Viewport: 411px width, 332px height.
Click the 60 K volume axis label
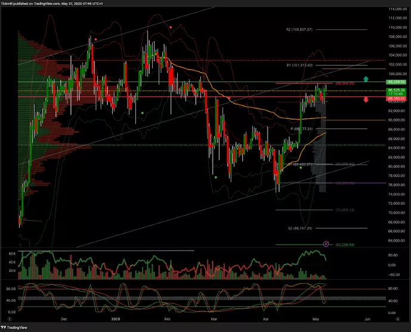(x=11, y=253)
